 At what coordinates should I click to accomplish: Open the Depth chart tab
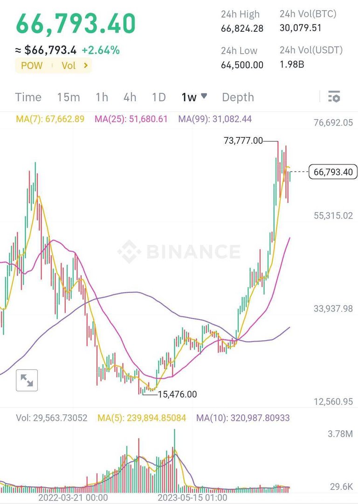238,97
